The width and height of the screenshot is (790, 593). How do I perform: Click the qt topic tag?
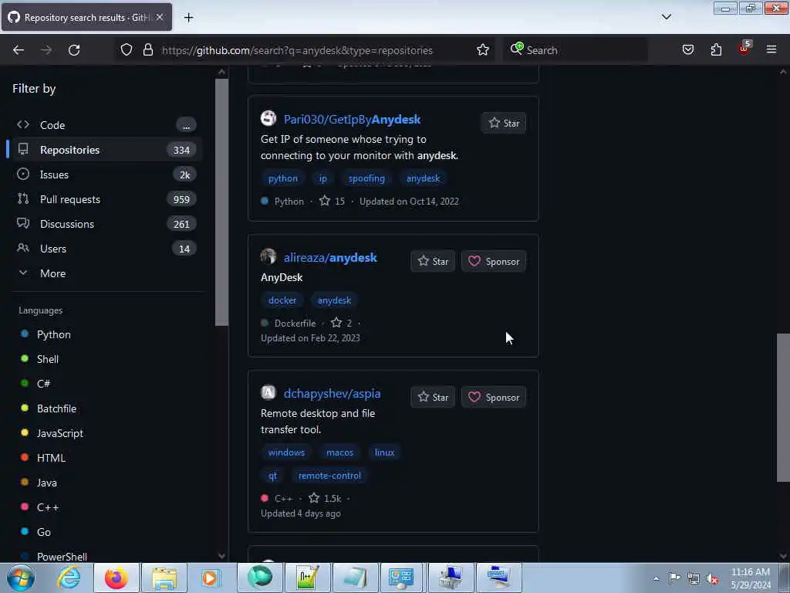(272, 476)
